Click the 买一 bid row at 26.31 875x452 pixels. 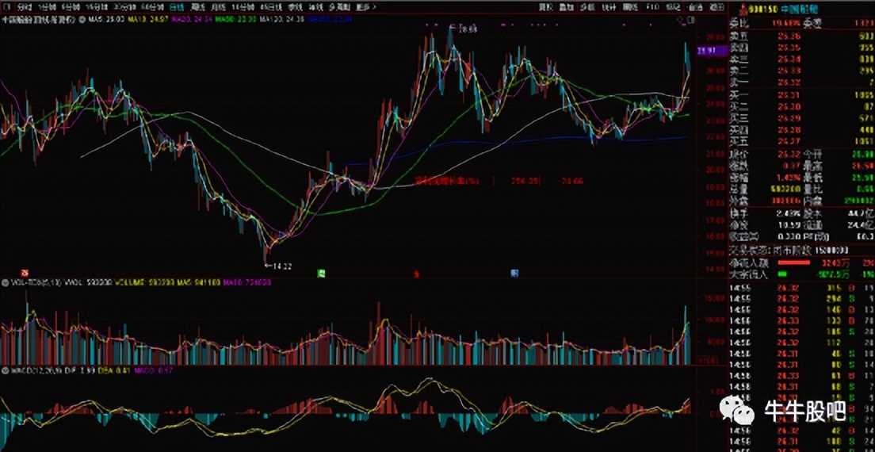tap(800, 95)
